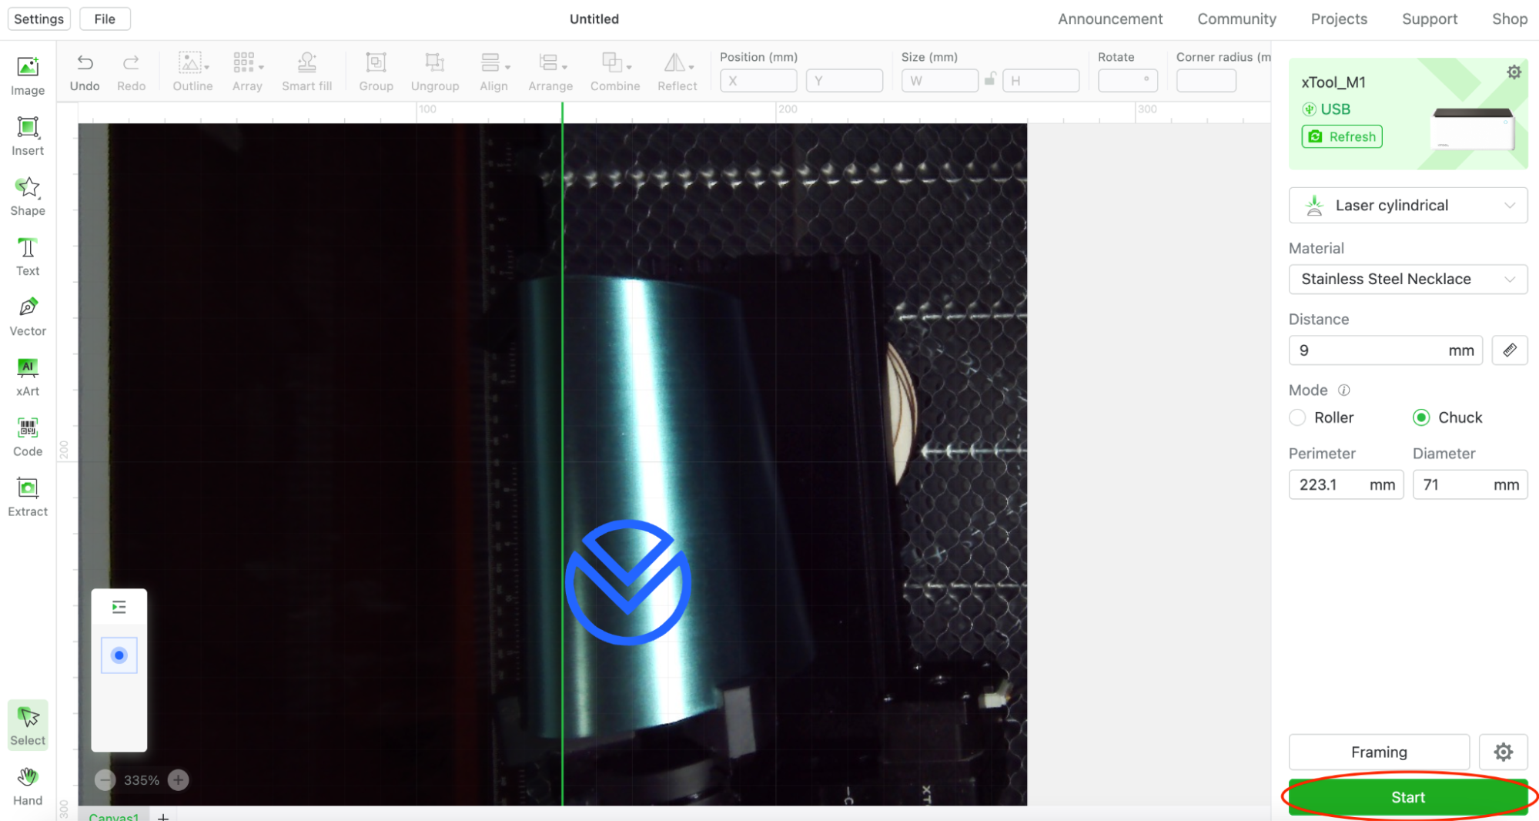Image resolution: width=1539 pixels, height=821 pixels.
Task: Open the Projects page
Action: tap(1339, 18)
